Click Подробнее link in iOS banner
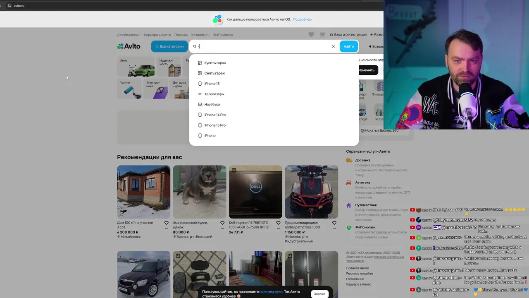Screen dimensions: 529x298 pos(302,19)
